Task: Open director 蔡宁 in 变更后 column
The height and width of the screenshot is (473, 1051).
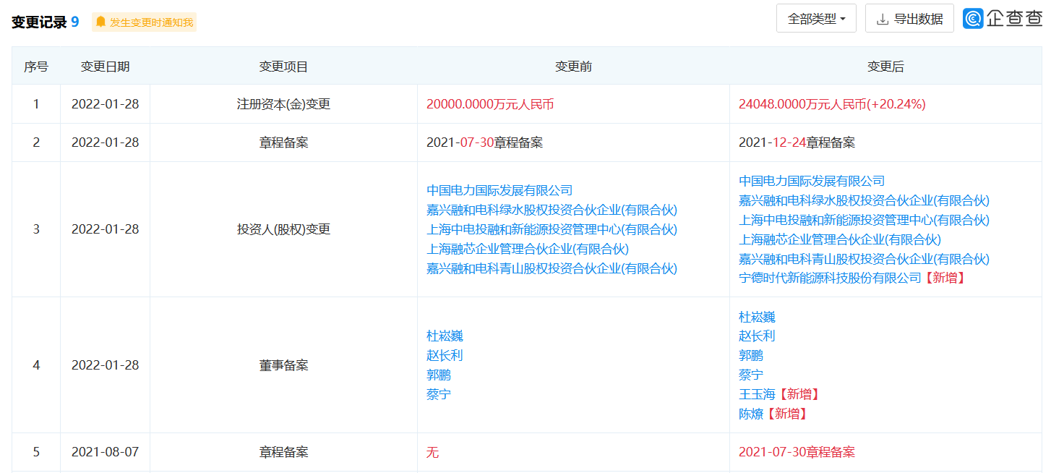Action: pyautogui.click(x=751, y=375)
